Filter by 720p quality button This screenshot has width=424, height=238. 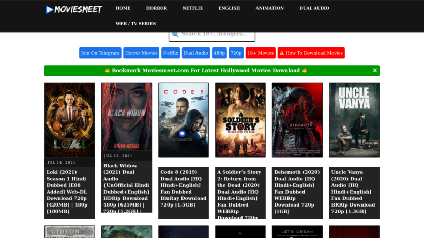pos(236,53)
